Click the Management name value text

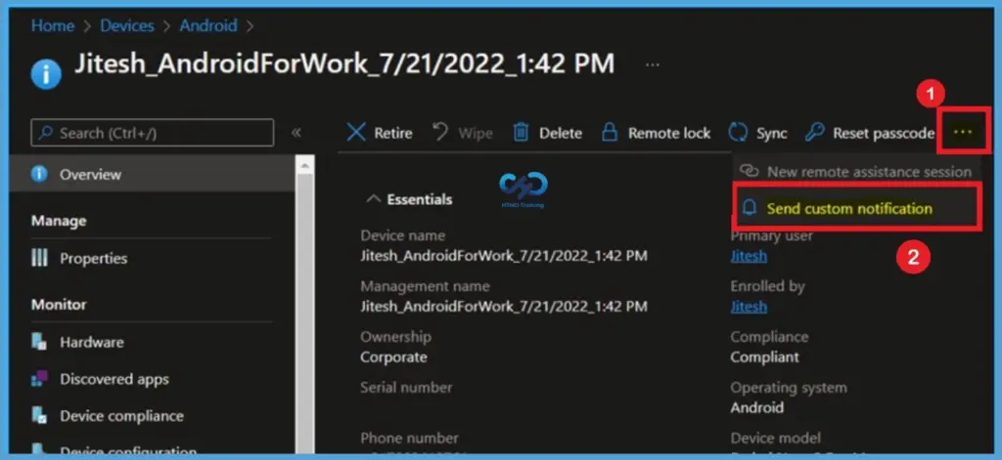tap(504, 307)
